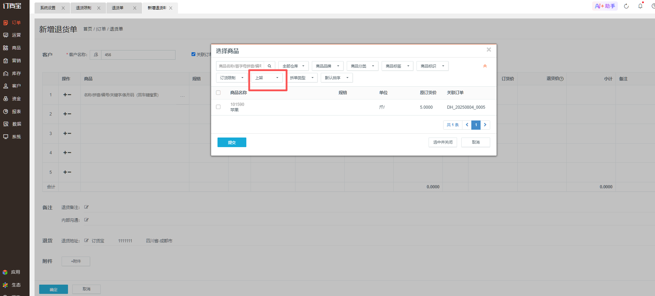The height and width of the screenshot is (296, 655).
Task: Open the 生态 sidebar item
Action: click(x=11, y=285)
